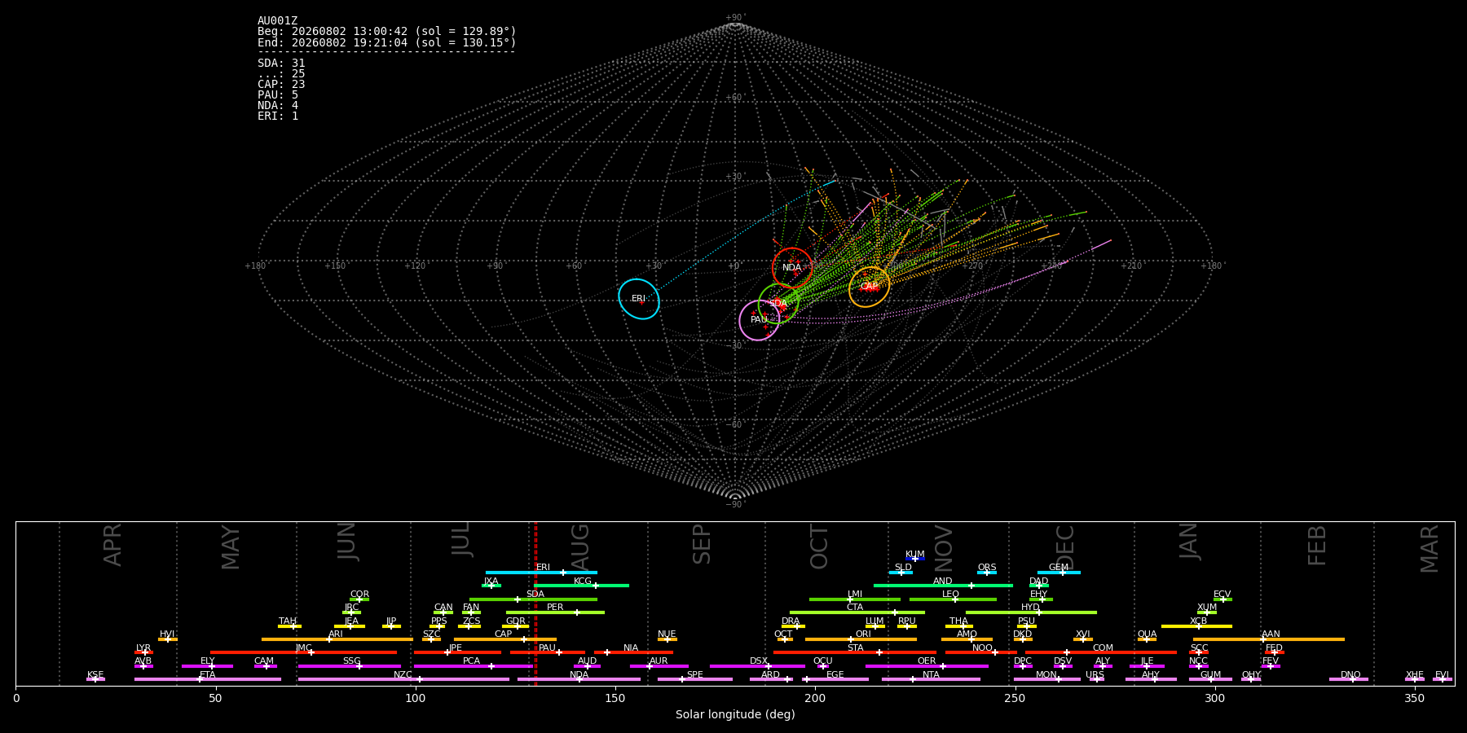Viewport: 1467px width, 733px height.
Task: Click the red NDA radiant circle
Action: (792, 268)
